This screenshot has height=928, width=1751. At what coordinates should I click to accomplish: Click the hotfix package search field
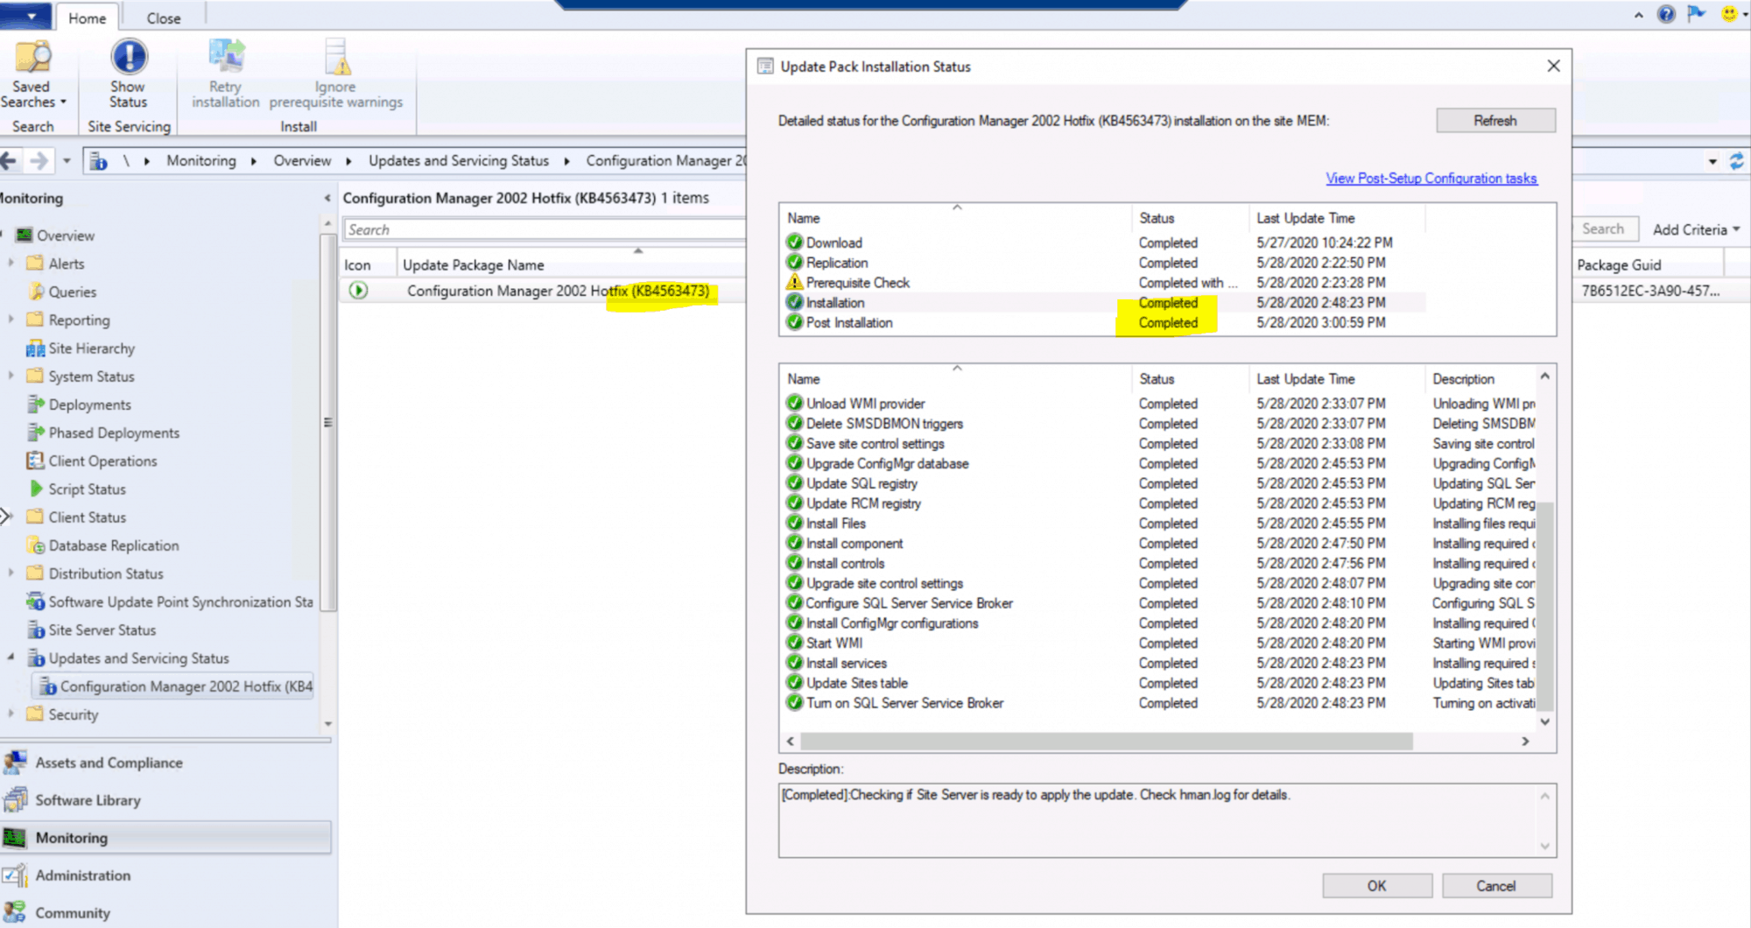click(x=543, y=230)
